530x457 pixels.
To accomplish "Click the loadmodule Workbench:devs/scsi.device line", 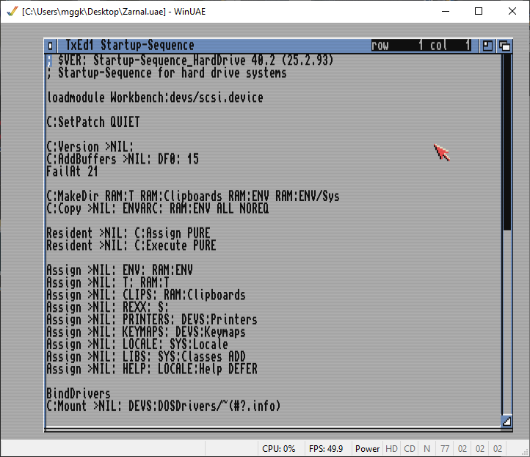I will click(155, 98).
